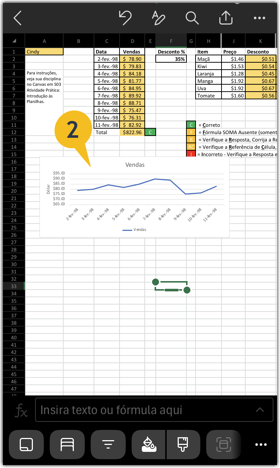The width and height of the screenshot is (280, 468).
Task: Select the Vendas header cell
Action: coord(132,52)
